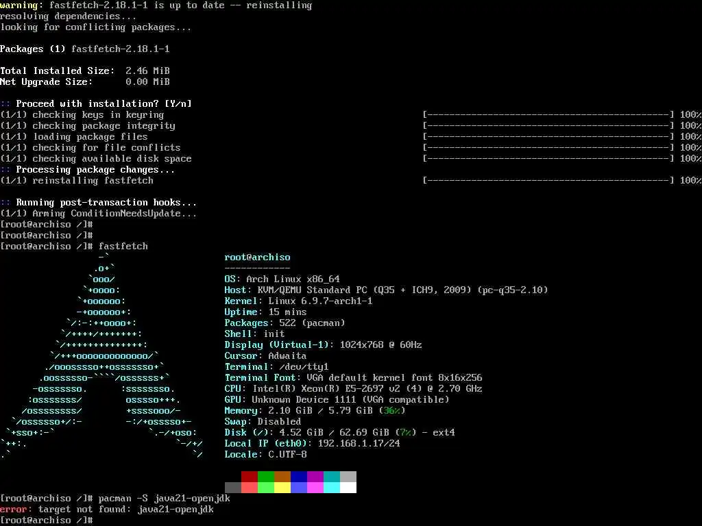The width and height of the screenshot is (702, 526).
Task: Click the 'Local IP (eth0)' address line
Action: pos(313,444)
